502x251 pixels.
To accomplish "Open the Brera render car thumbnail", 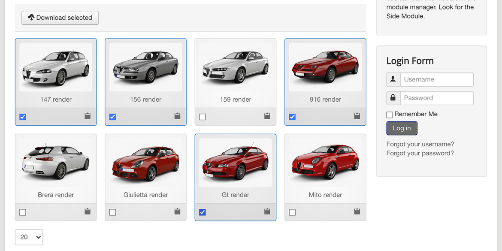I will 56,163.
